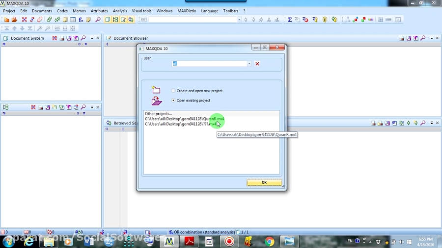Open the MAXDictio menu

[x=187, y=11]
